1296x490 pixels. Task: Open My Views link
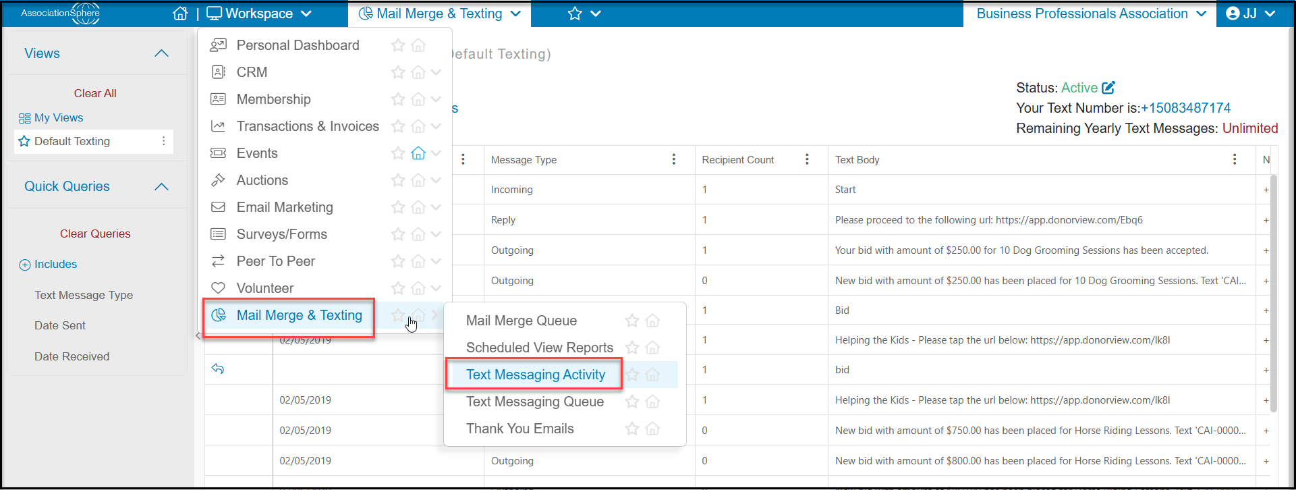[x=51, y=117]
